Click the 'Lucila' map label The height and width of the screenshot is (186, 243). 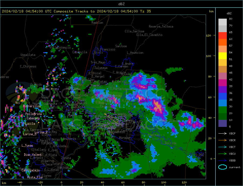30,124
